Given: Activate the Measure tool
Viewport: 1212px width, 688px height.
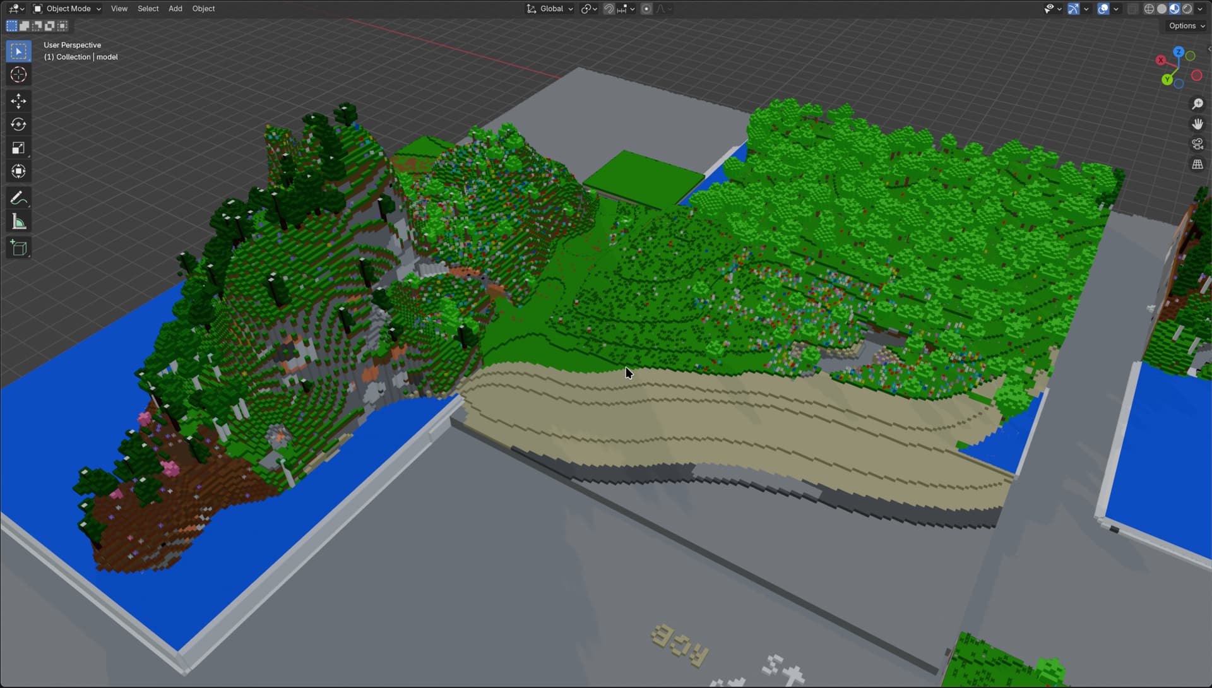Looking at the screenshot, I should coord(18,222).
